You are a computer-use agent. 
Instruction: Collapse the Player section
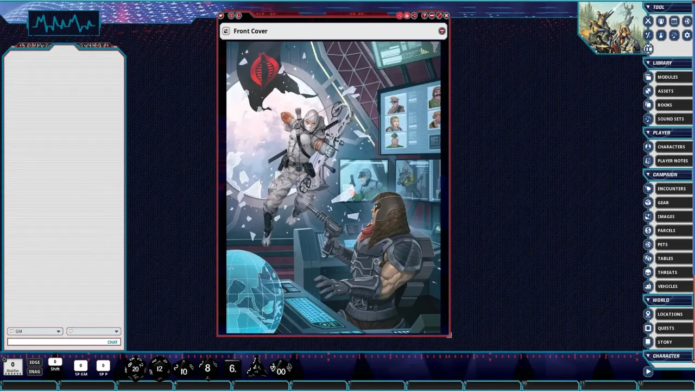coord(648,133)
